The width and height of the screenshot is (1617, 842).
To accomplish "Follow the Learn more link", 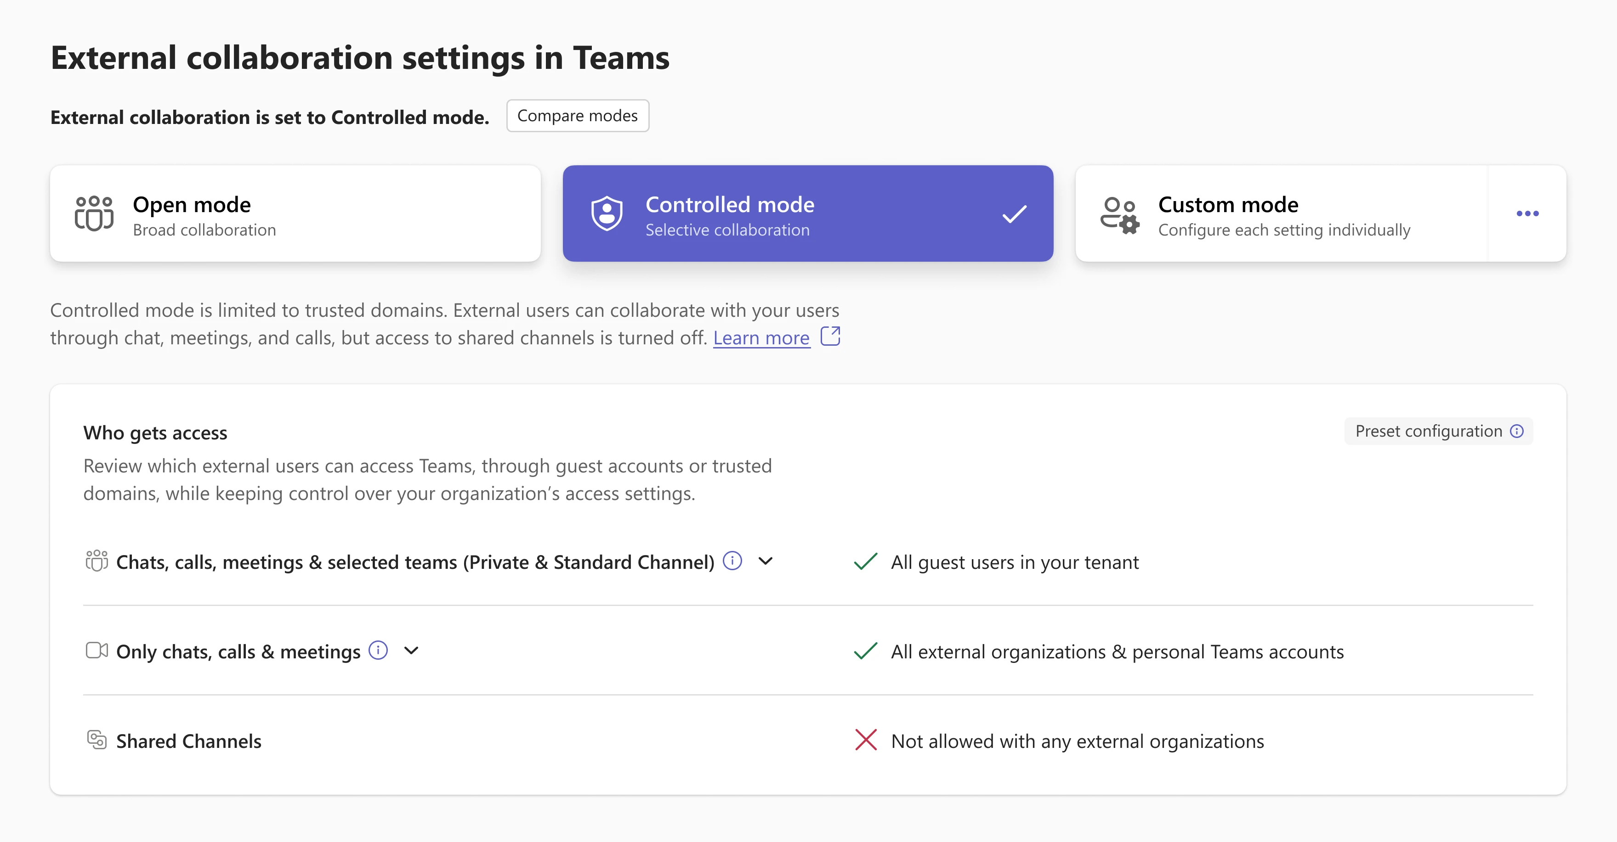I will coord(761,338).
